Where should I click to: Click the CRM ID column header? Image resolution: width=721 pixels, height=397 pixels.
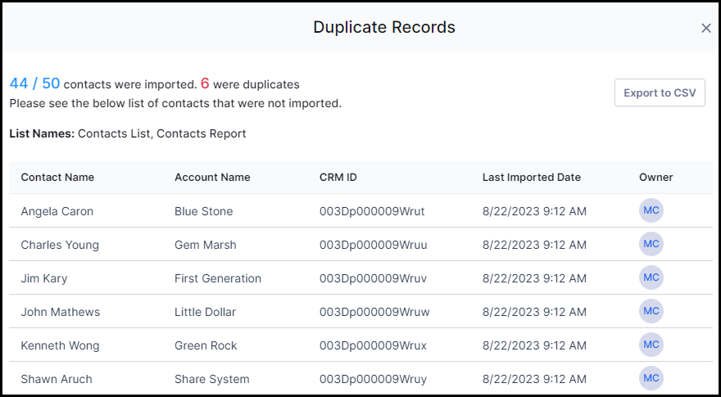[338, 178]
